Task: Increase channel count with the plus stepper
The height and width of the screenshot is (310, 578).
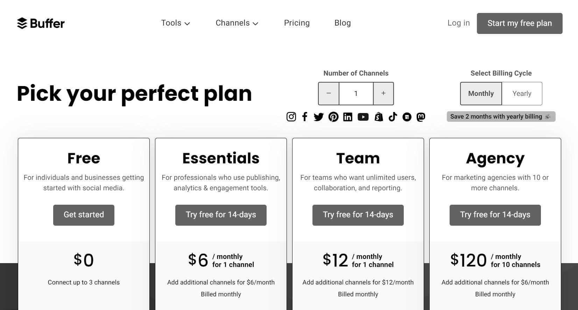Action: (x=383, y=93)
